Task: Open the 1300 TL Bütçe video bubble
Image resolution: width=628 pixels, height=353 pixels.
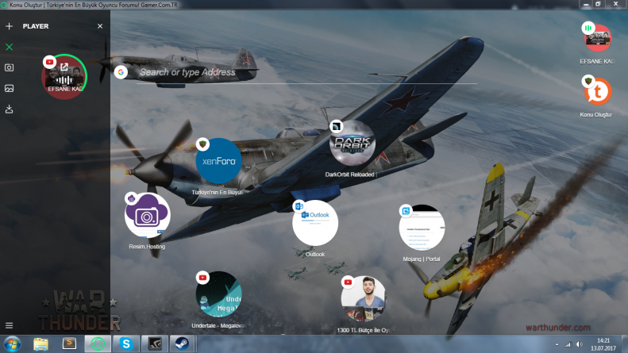Action: click(364, 299)
